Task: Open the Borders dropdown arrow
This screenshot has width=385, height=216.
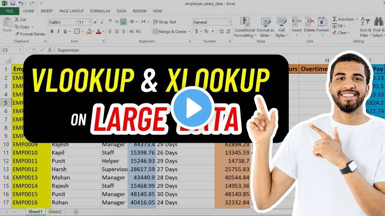Action: (x=82, y=31)
